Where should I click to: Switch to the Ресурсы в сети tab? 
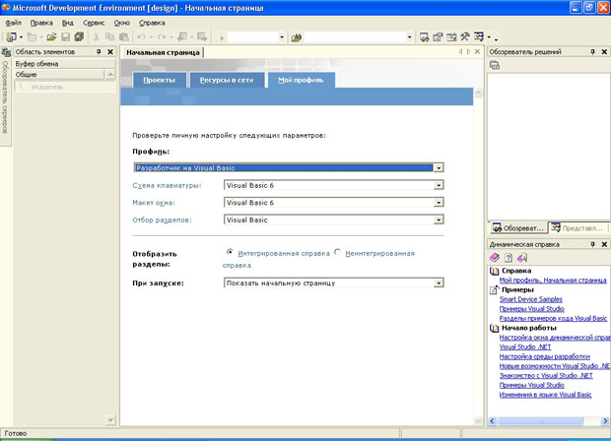[x=227, y=80]
